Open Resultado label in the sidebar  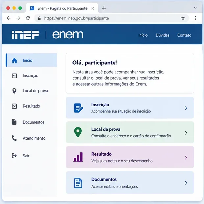(31, 106)
